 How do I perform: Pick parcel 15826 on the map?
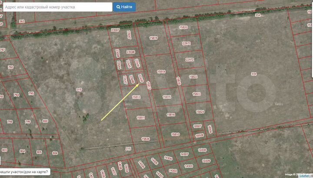tap(145, 139)
